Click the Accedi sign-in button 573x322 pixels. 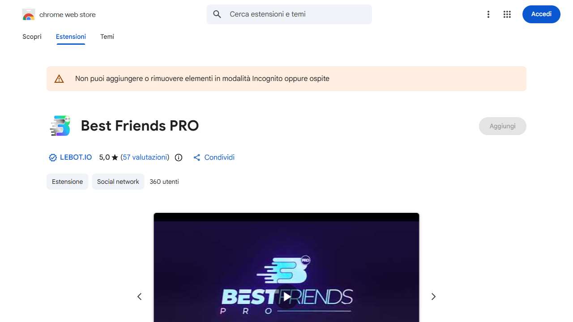(x=541, y=14)
